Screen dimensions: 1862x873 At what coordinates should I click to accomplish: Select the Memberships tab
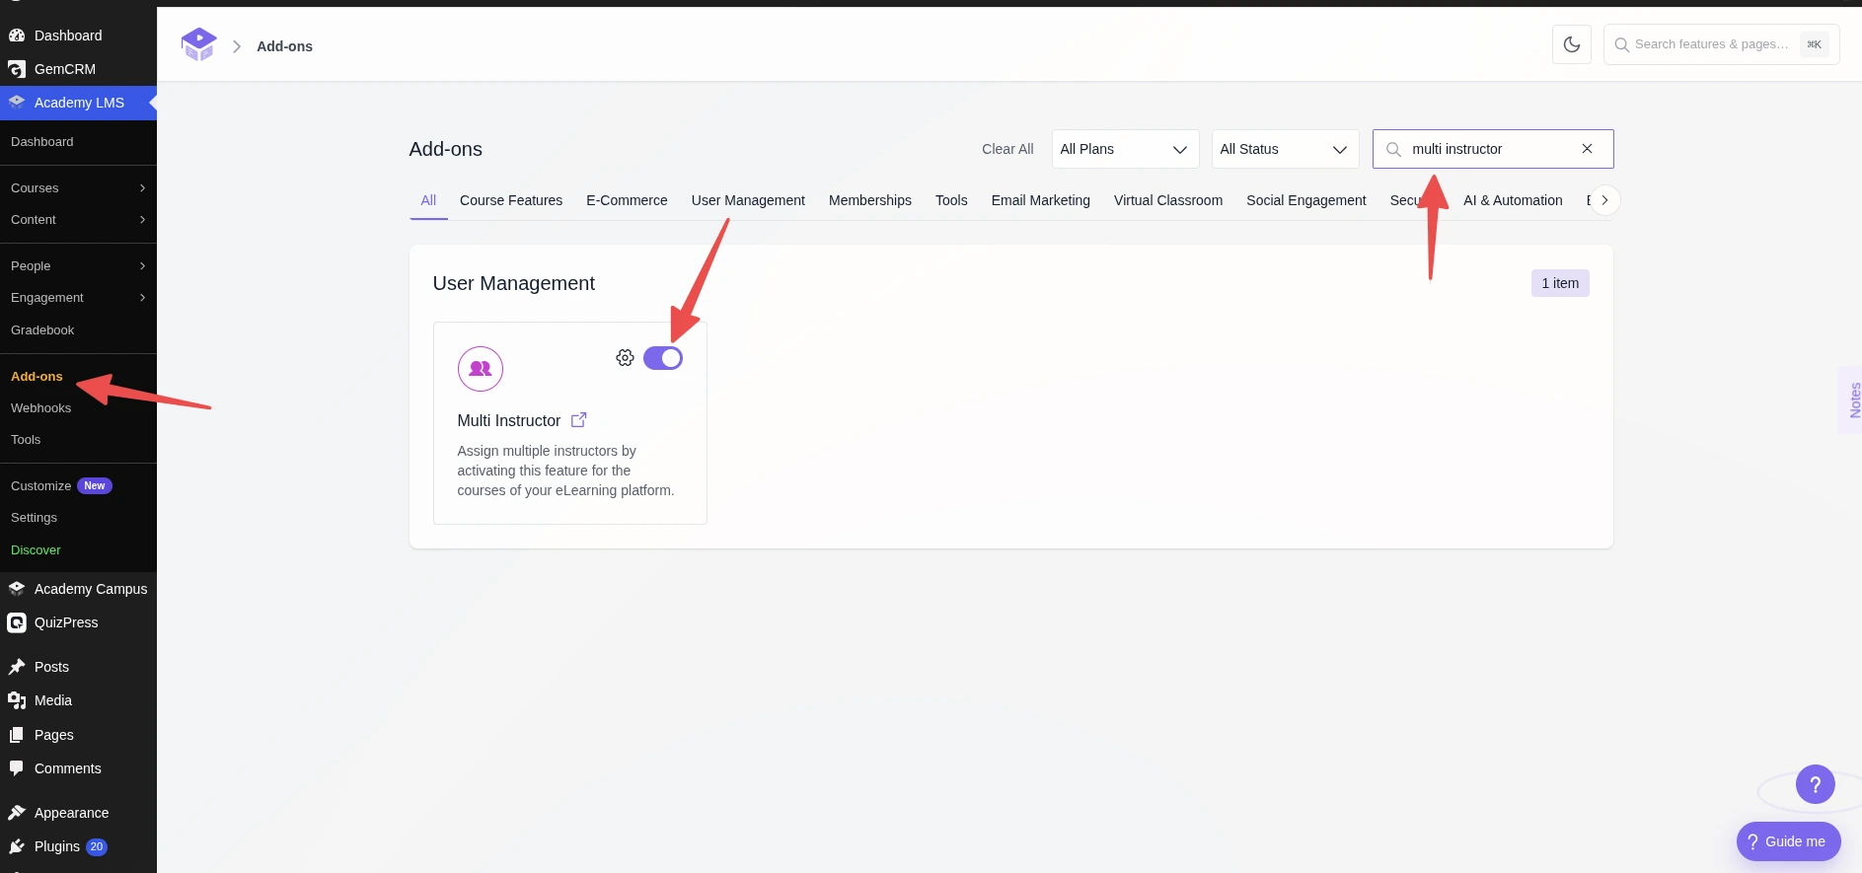[x=870, y=200]
